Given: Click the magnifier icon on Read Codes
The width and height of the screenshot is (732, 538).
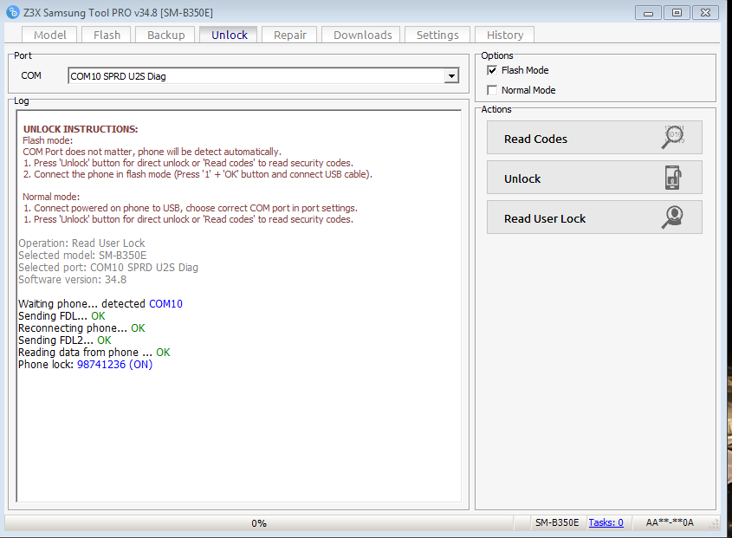Looking at the screenshot, I should (x=673, y=137).
